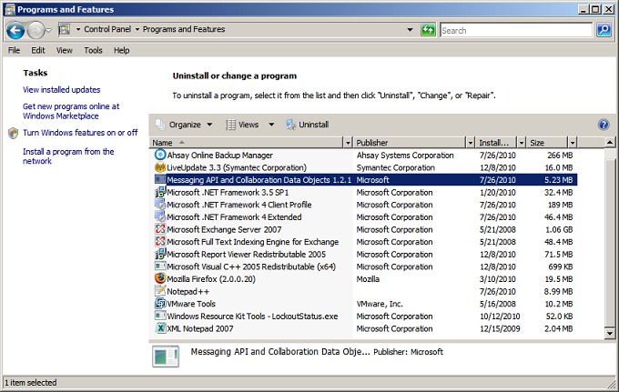Screen dimensions: 619x392
Task: Open the Size column filter dropdown
Action: point(572,143)
